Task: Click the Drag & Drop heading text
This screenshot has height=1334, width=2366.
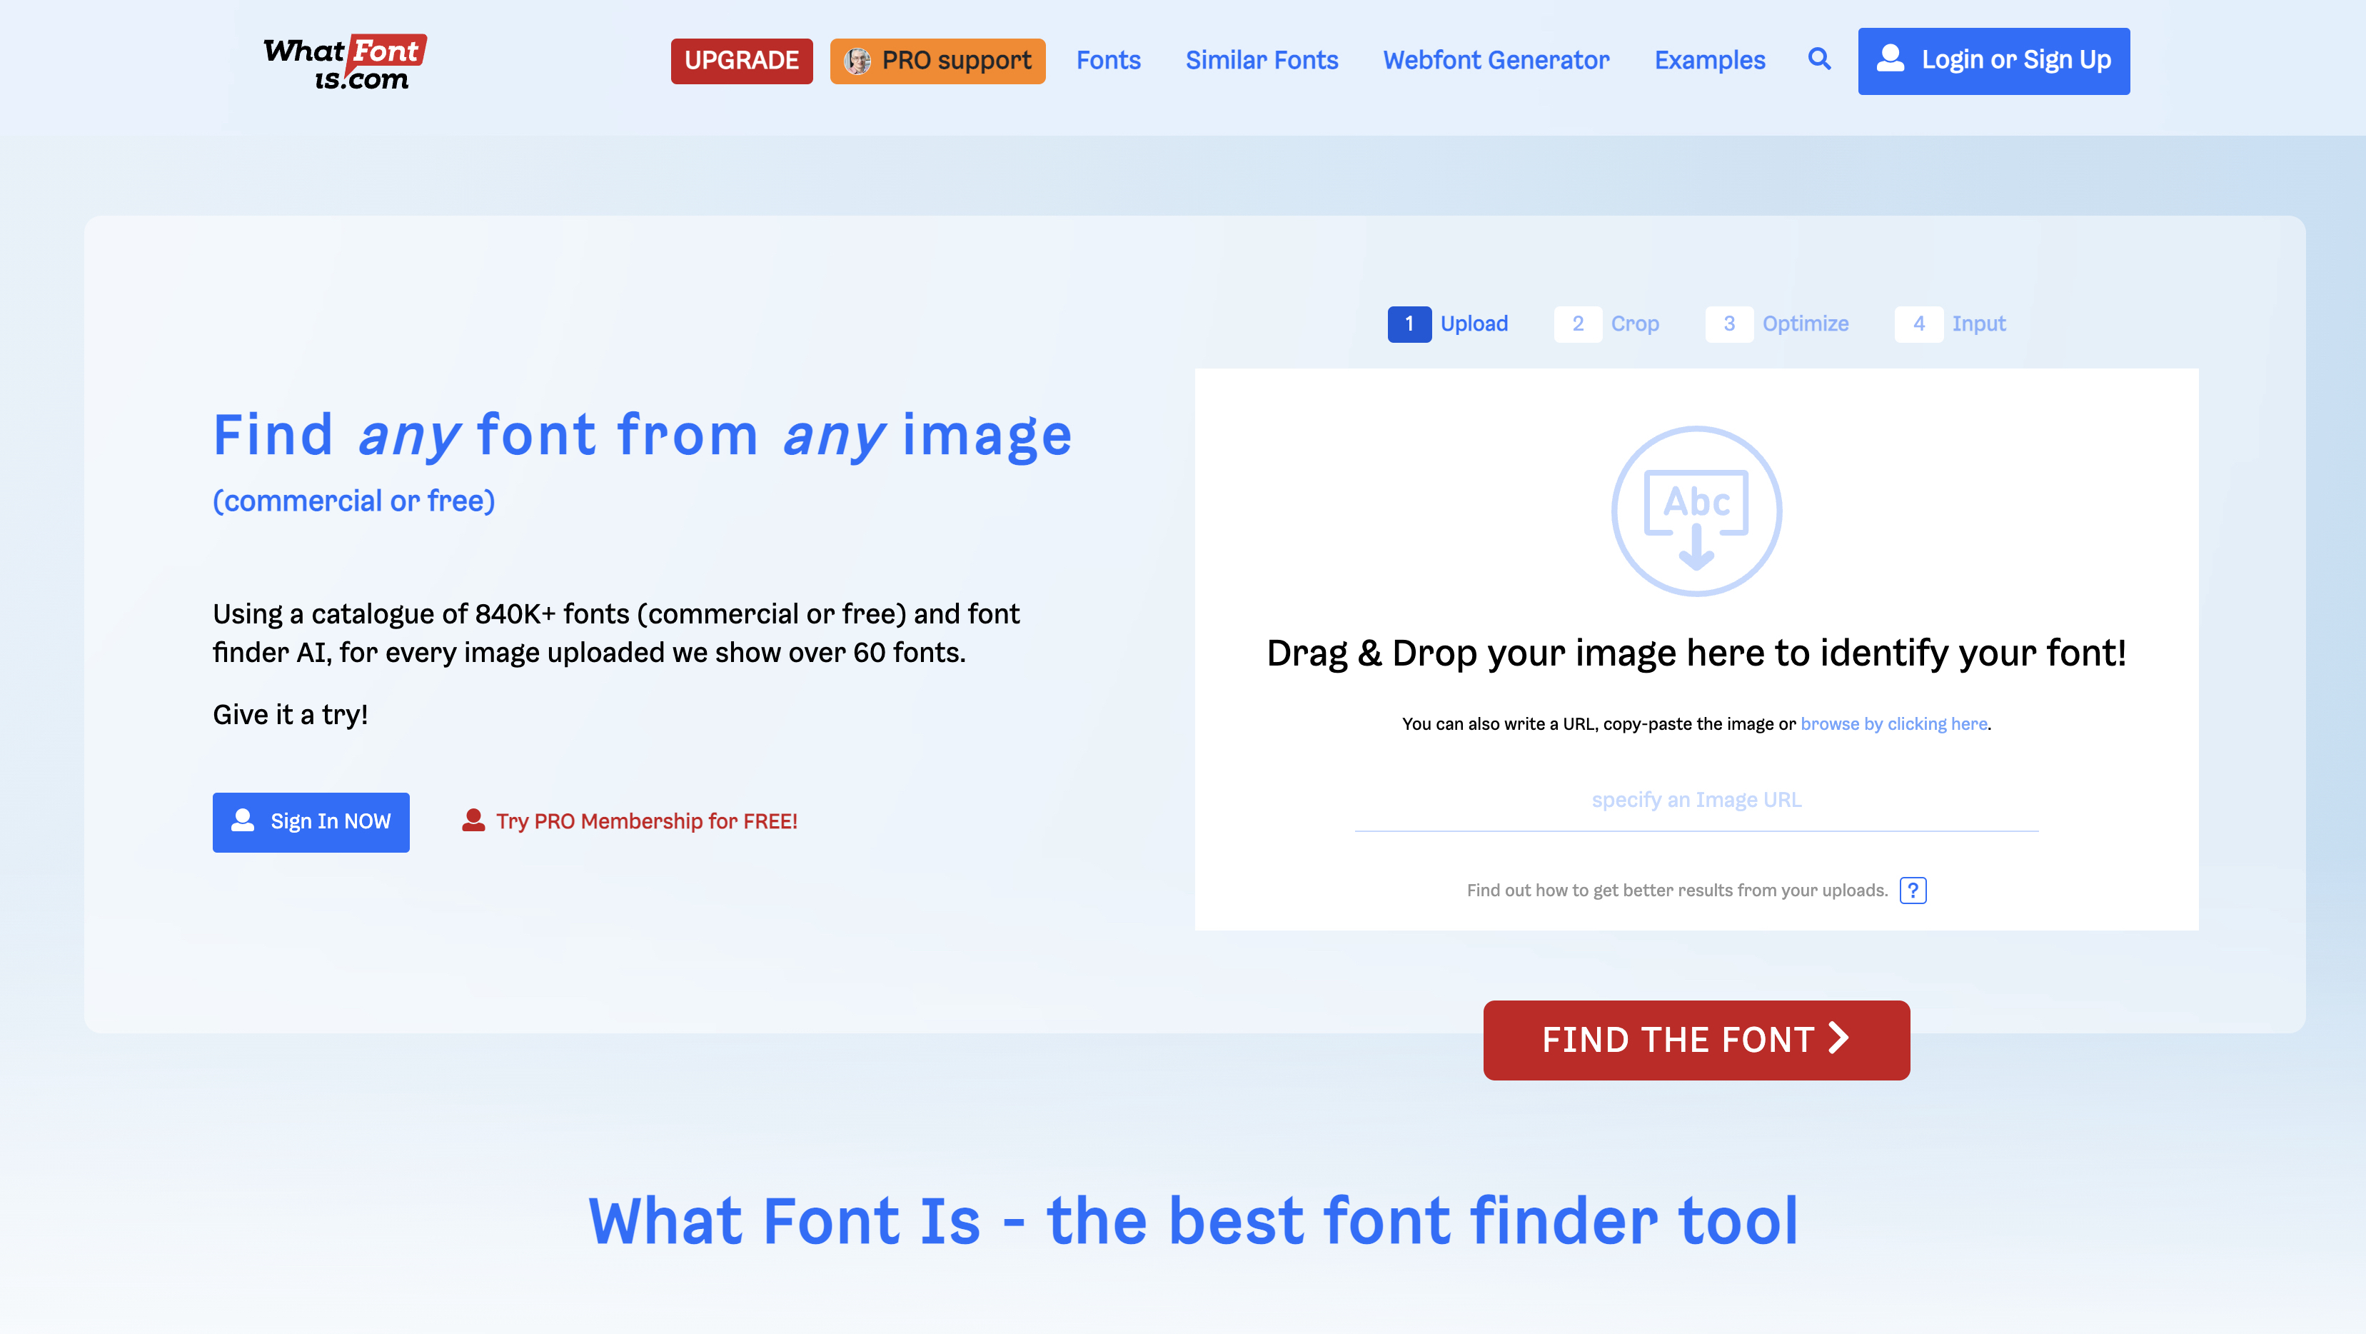Action: click(1696, 653)
